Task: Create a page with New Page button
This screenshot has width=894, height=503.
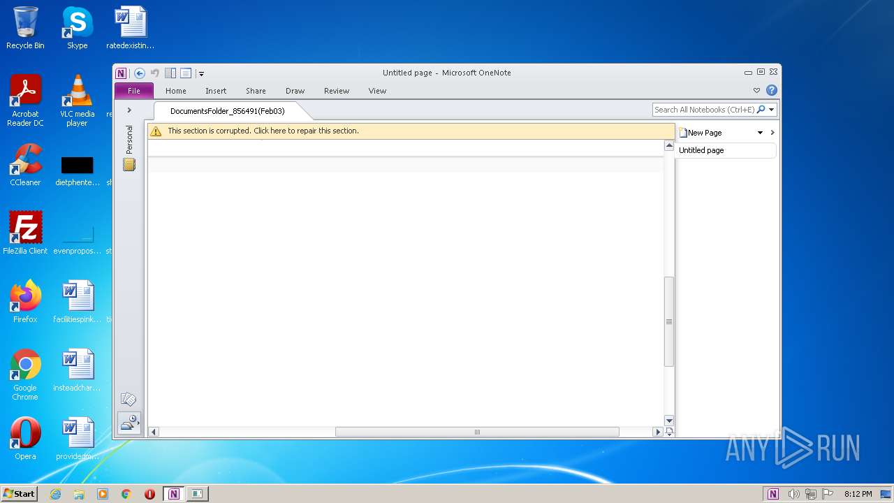Action: click(x=701, y=133)
